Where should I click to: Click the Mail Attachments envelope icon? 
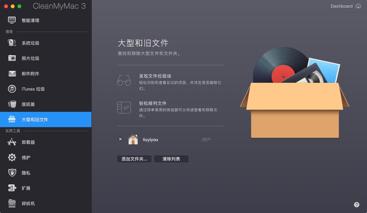click(x=12, y=74)
